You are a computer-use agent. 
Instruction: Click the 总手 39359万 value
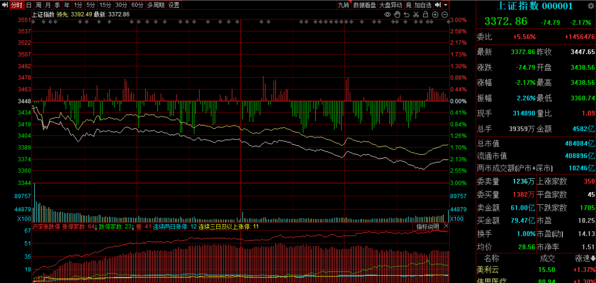click(x=522, y=129)
